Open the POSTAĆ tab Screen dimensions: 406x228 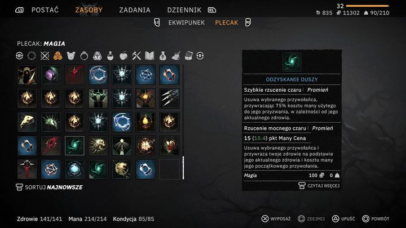[x=45, y=10]
